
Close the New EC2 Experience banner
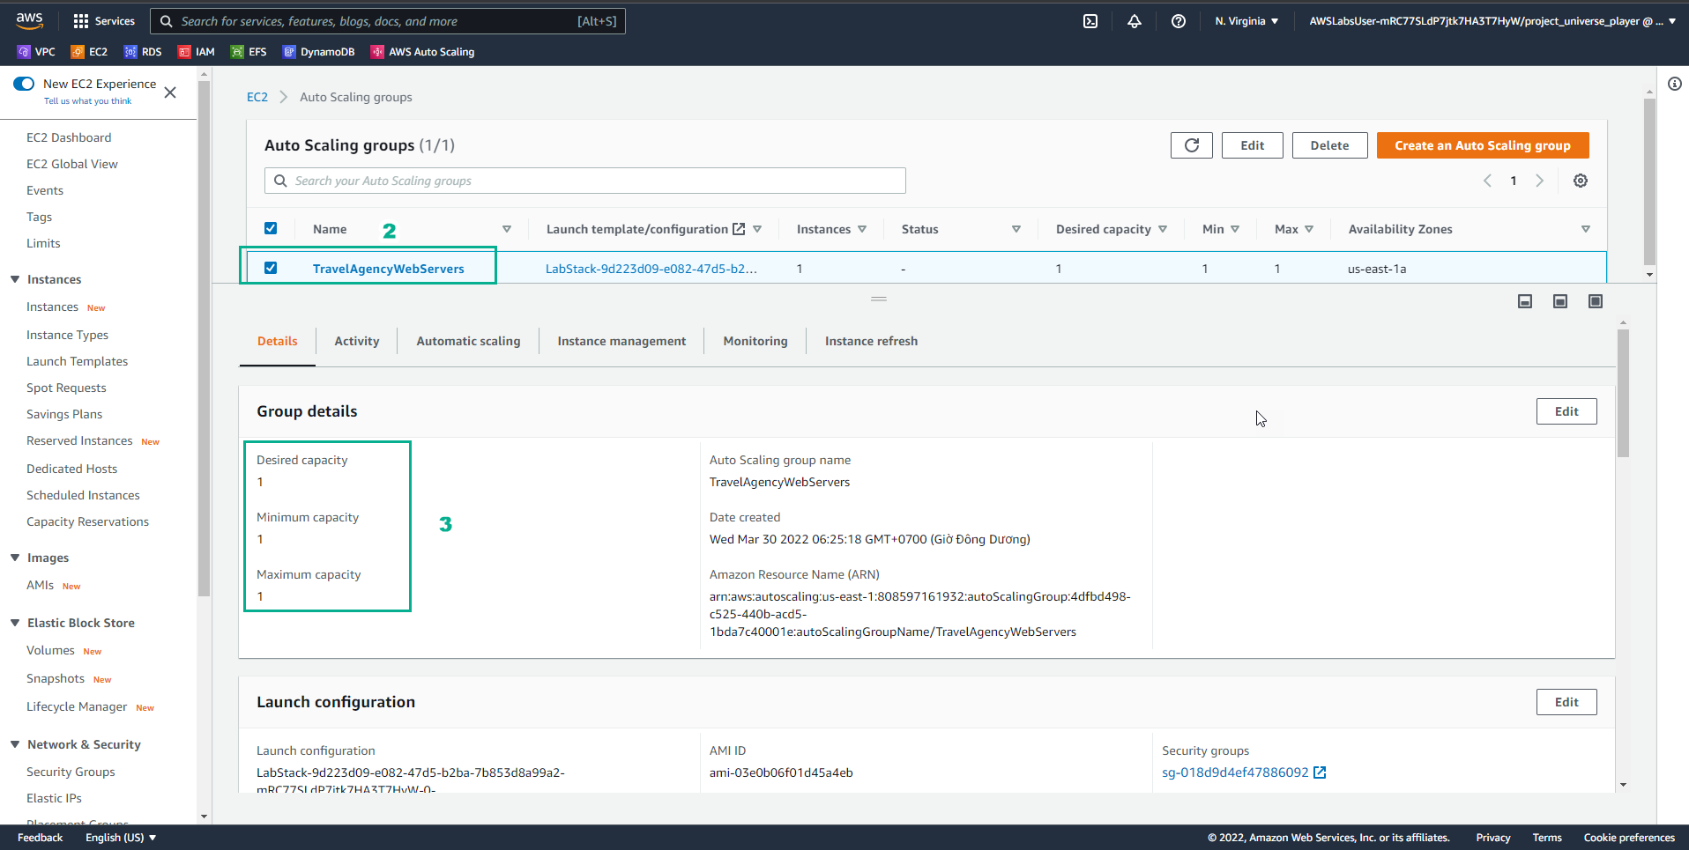tap(170, 92)
